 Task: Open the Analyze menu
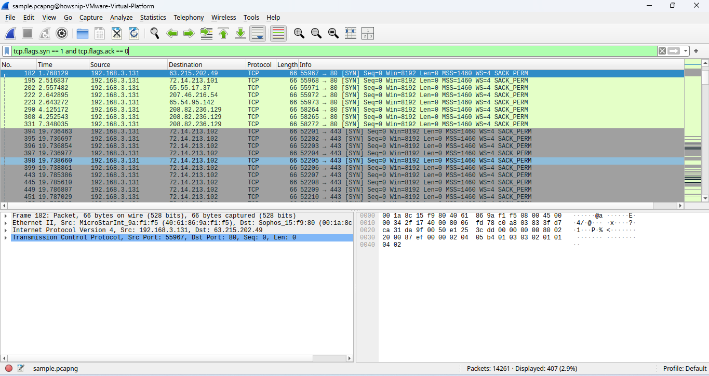point(122,18)
